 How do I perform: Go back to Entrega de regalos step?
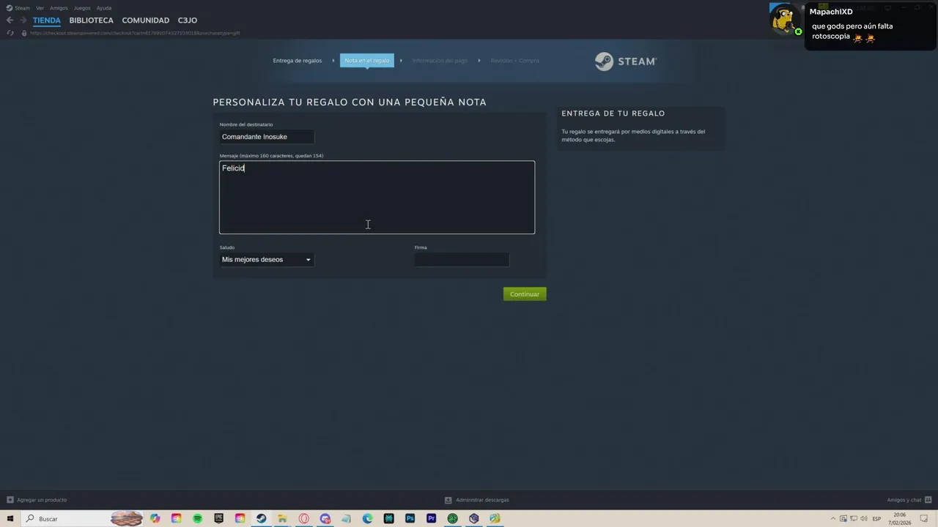point(298,61)
